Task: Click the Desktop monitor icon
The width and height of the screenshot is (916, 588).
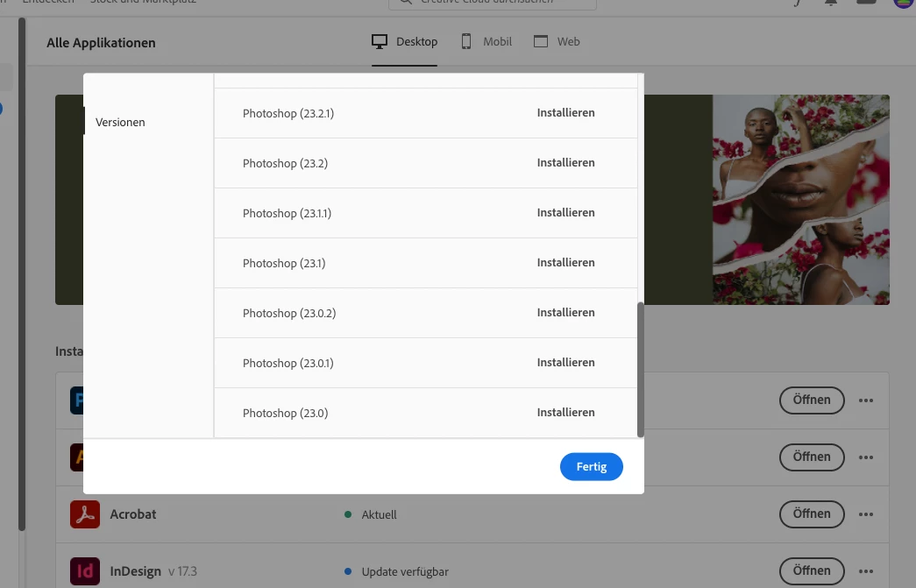Action: (x=380, y=41)
